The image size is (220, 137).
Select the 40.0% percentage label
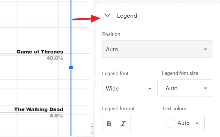coord(55,58)
